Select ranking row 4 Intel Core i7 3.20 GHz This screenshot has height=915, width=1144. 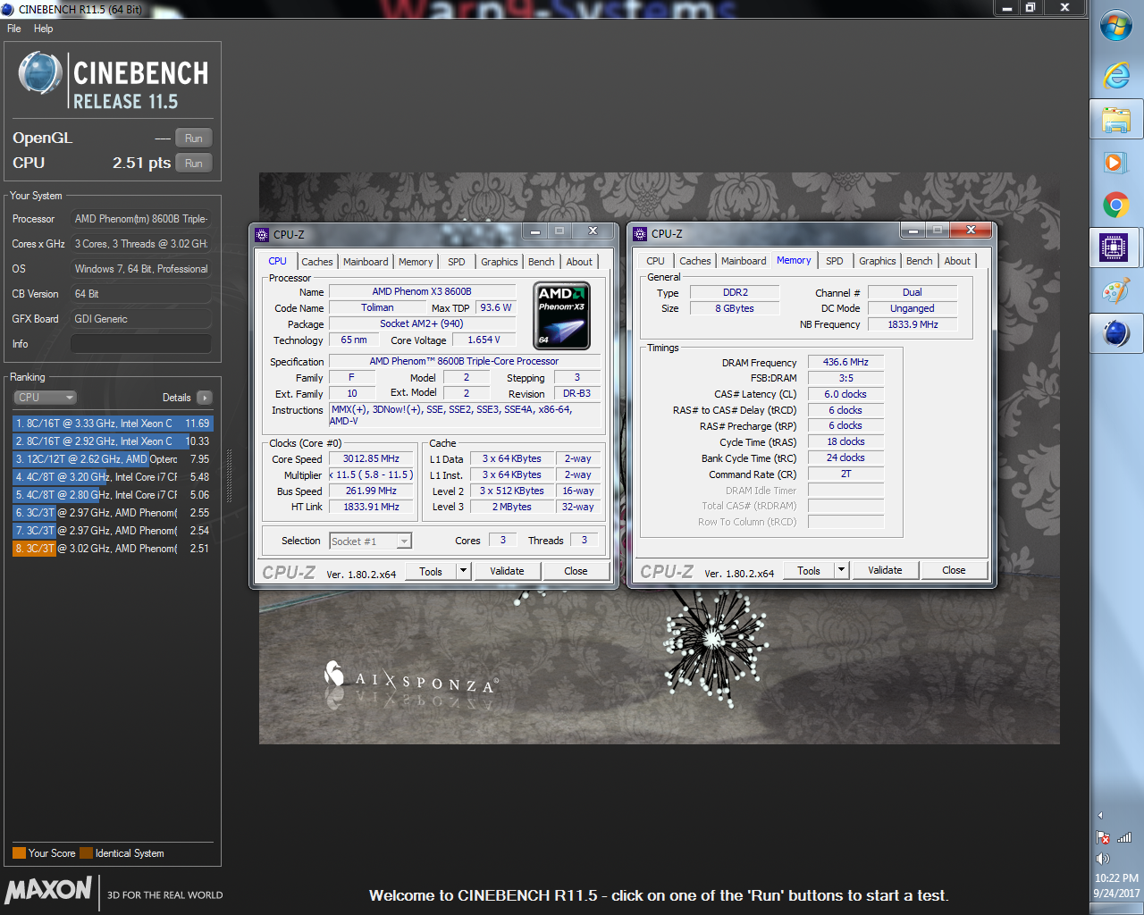[x=113, y=477]
